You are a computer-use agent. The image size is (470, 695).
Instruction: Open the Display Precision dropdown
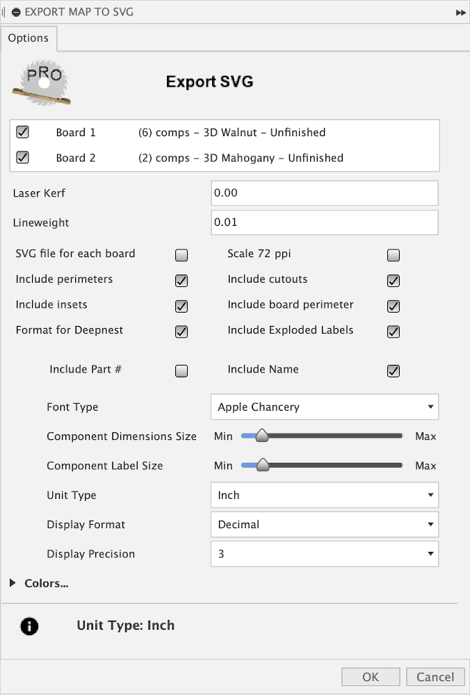coord(325,554)
